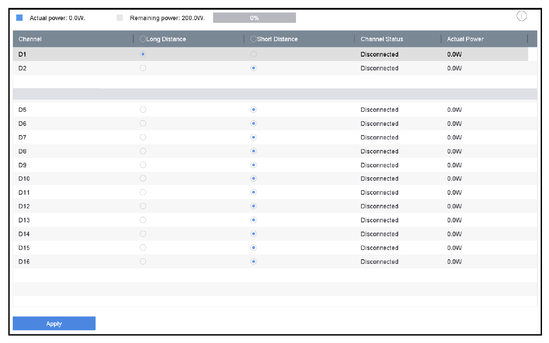549x343 pixels.
Task: Enable Long Distance for channel D2
Action: point(143,68)
